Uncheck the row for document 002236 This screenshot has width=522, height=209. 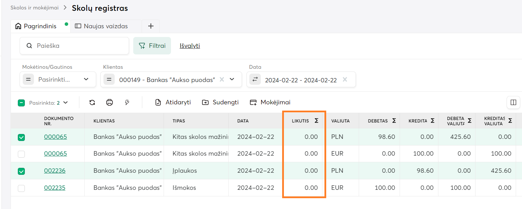(x=21, y=171)
